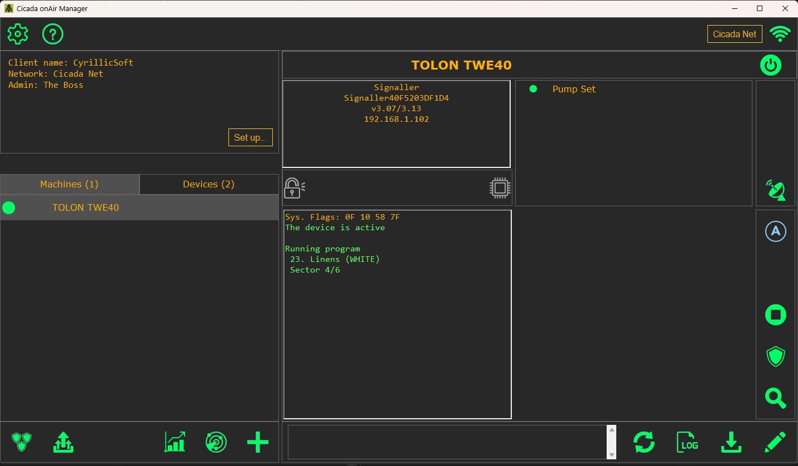The image size is (798, 466).
Task: Select the Machines (1) tab
Action: (x=69, y=184)
